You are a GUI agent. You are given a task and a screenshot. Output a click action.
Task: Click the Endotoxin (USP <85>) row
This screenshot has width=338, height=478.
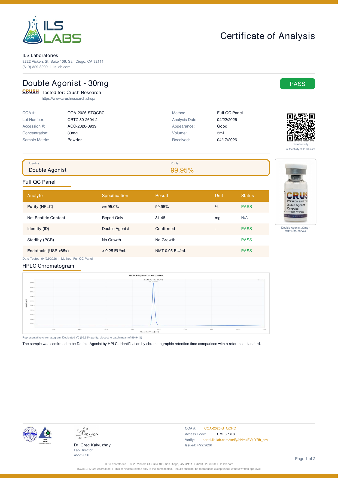click(146, 251)
